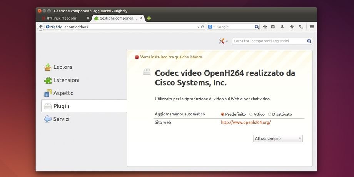Show bookmarks list icon
The image size is (354, 177).
pyautogui.click(x=273, y=27)
